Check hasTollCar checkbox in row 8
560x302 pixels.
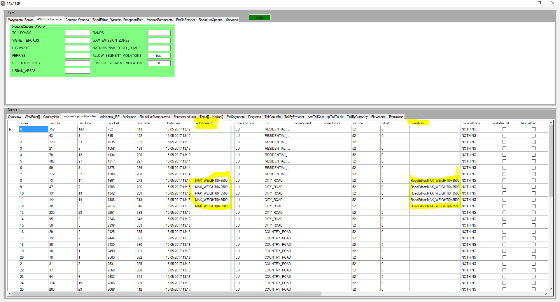pos(533,181)
